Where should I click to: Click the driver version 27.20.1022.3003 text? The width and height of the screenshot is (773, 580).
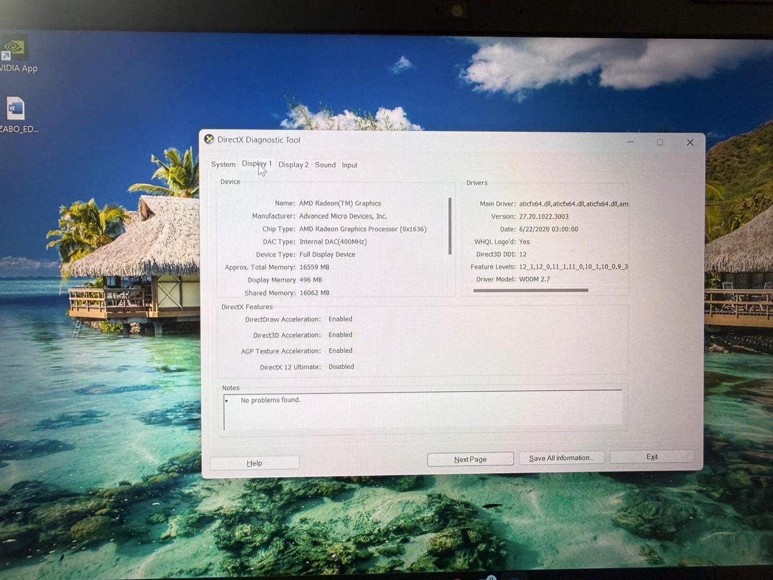(x=544, y=216)
